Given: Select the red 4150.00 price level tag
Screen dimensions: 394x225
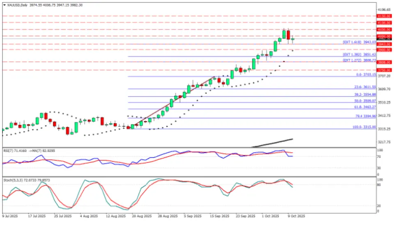Looking at the screenshot, I should click(x=385, y=16).
